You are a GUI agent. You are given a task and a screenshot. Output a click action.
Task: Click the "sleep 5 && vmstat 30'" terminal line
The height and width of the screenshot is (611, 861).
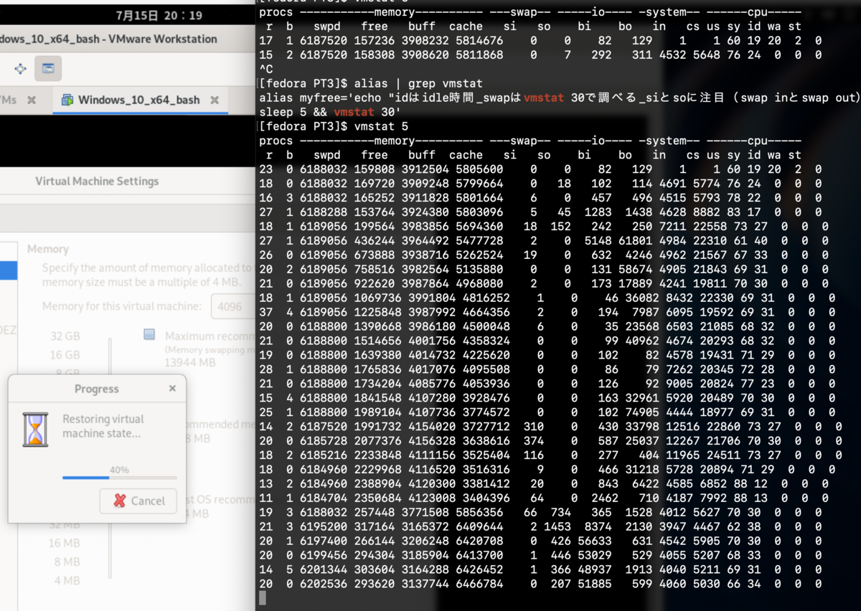(x=329, y=112)
